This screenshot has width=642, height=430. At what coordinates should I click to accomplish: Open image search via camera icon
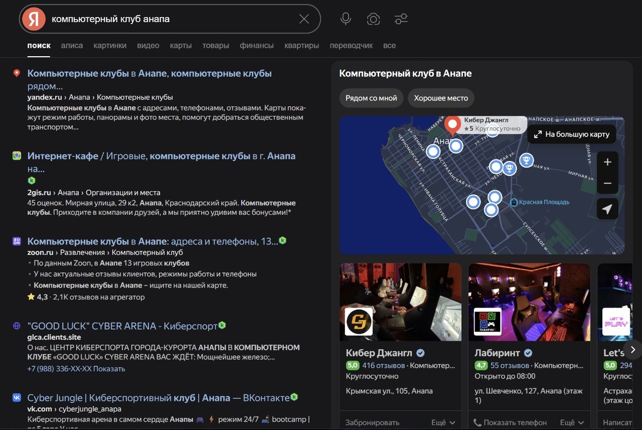373,19
